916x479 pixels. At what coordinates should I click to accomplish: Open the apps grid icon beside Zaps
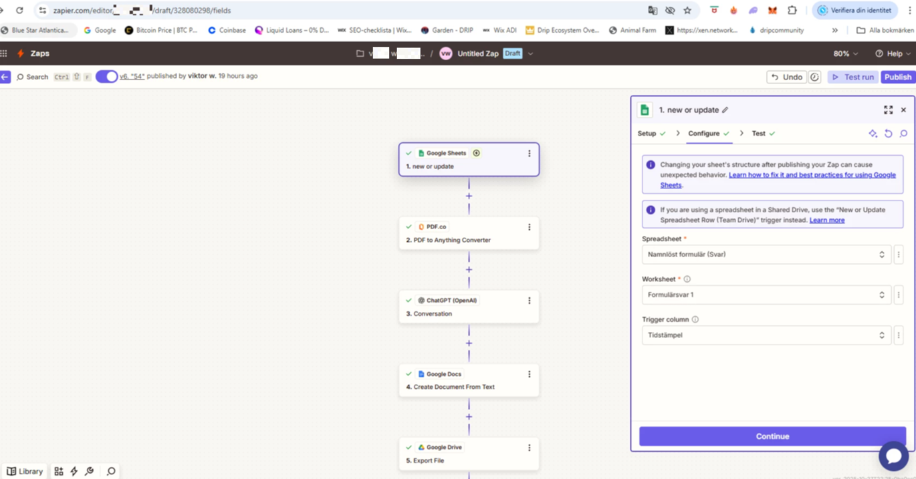coord(4,53)
